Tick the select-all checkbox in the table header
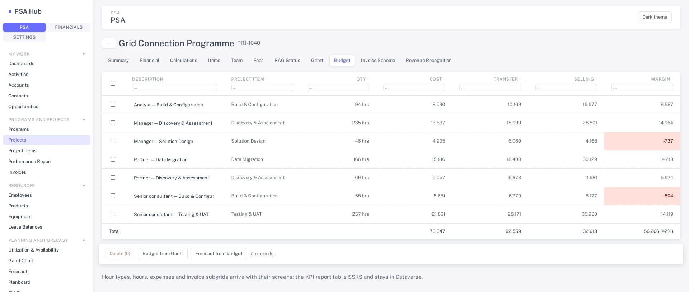This screenshot has width=689, height=292. [x=113, y=83]
